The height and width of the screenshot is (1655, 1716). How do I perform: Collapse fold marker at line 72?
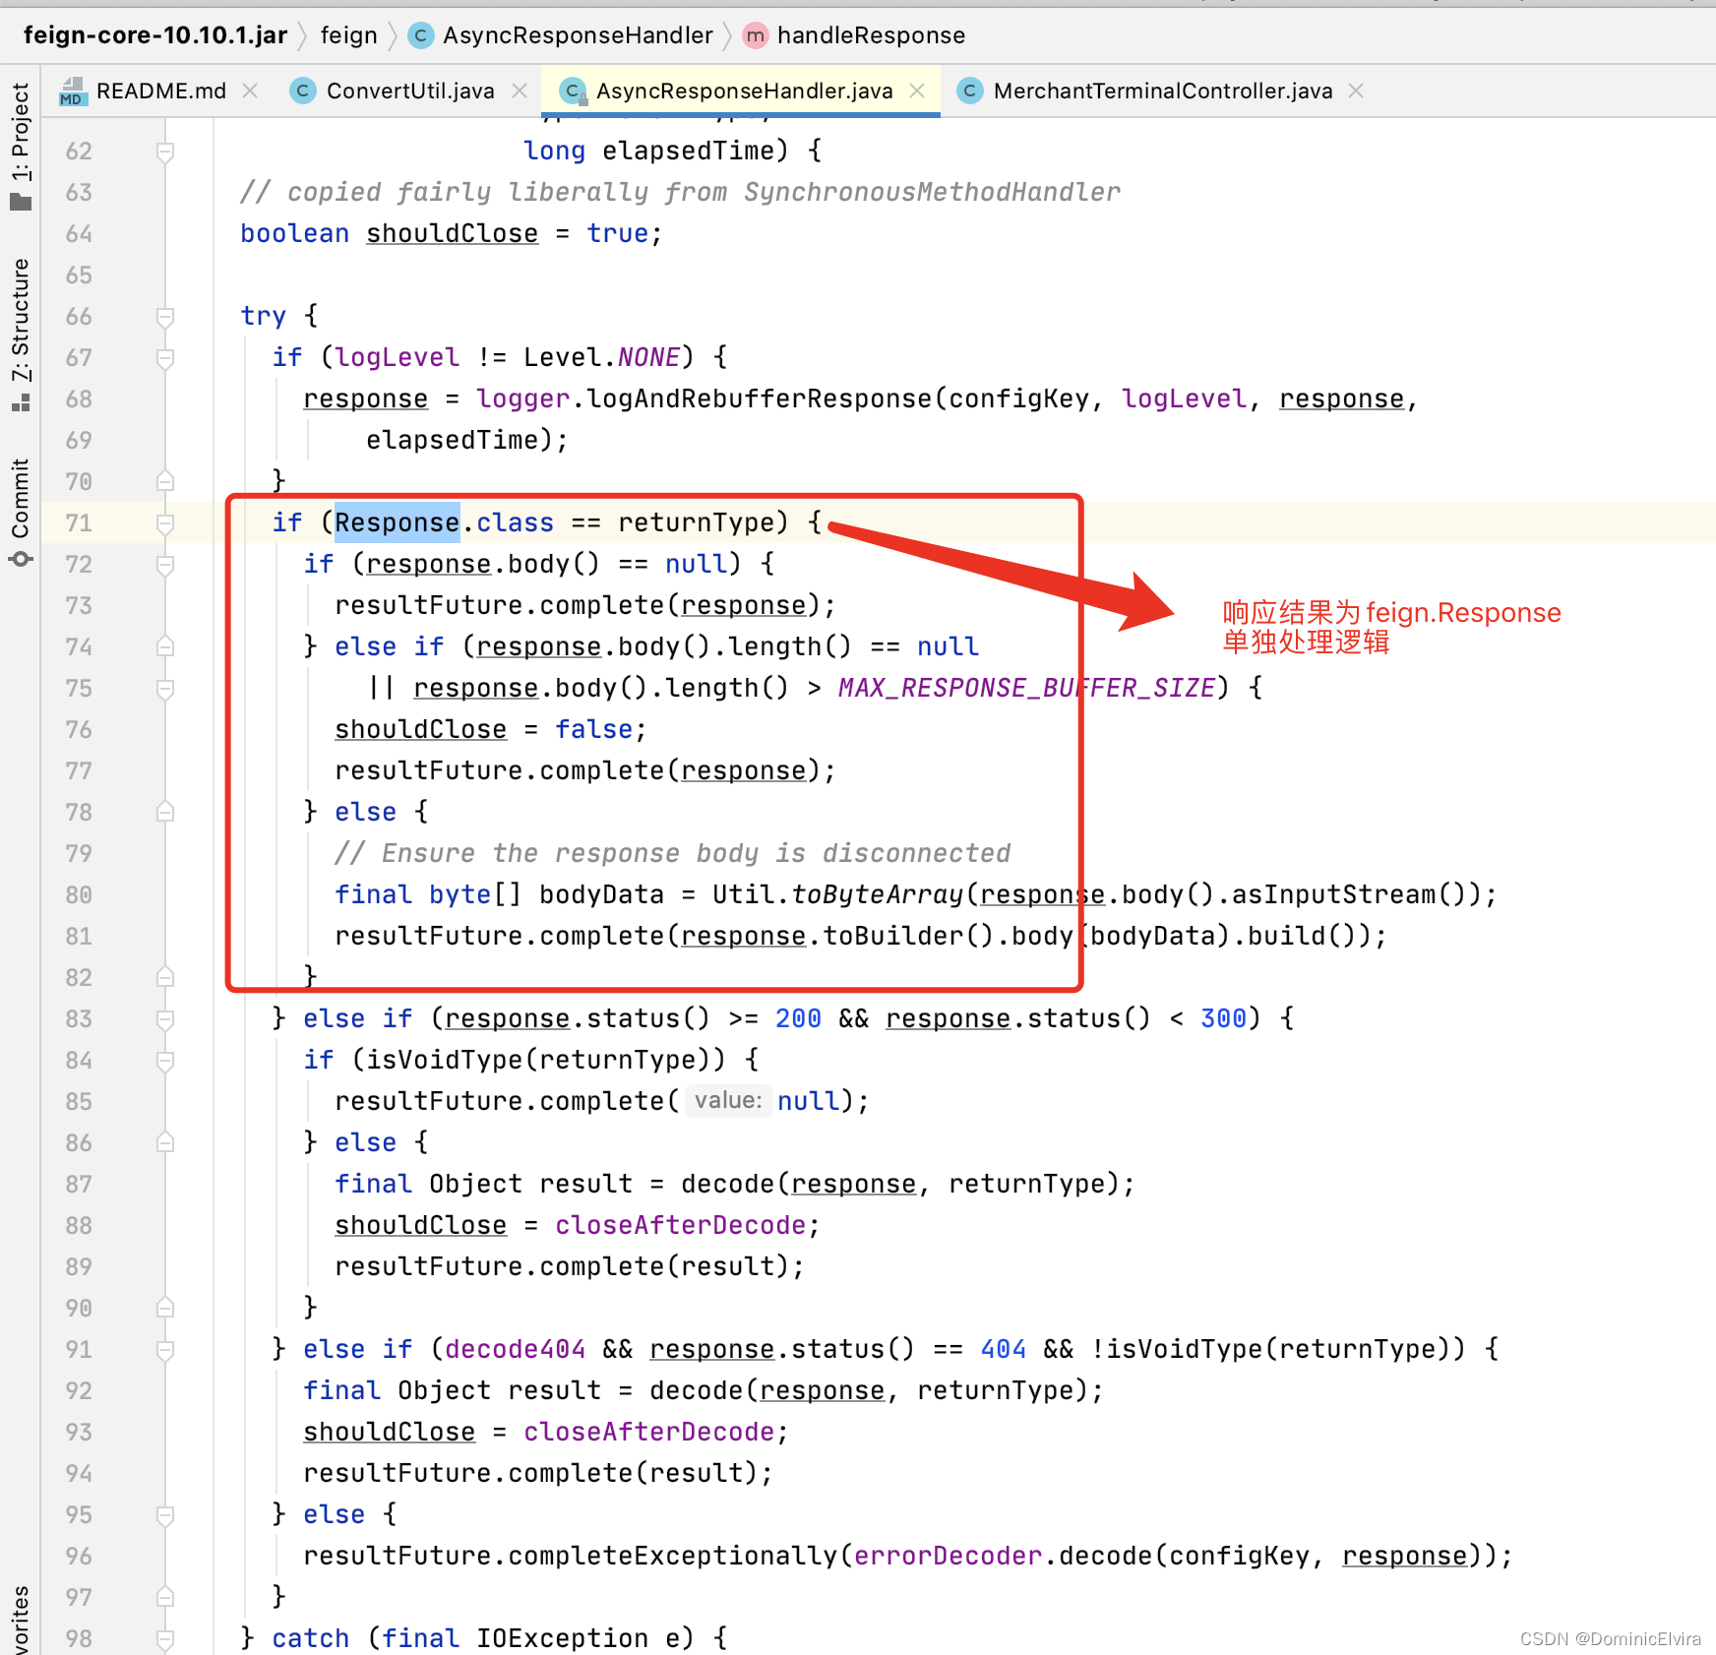click(165, 565)
